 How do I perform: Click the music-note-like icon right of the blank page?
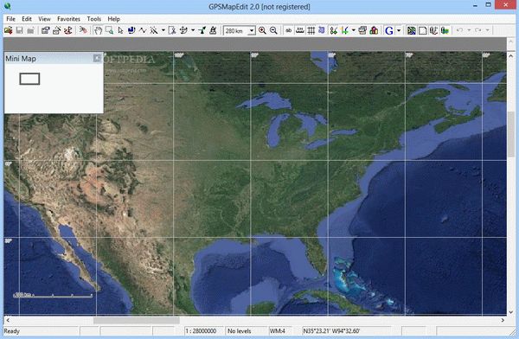434,31
